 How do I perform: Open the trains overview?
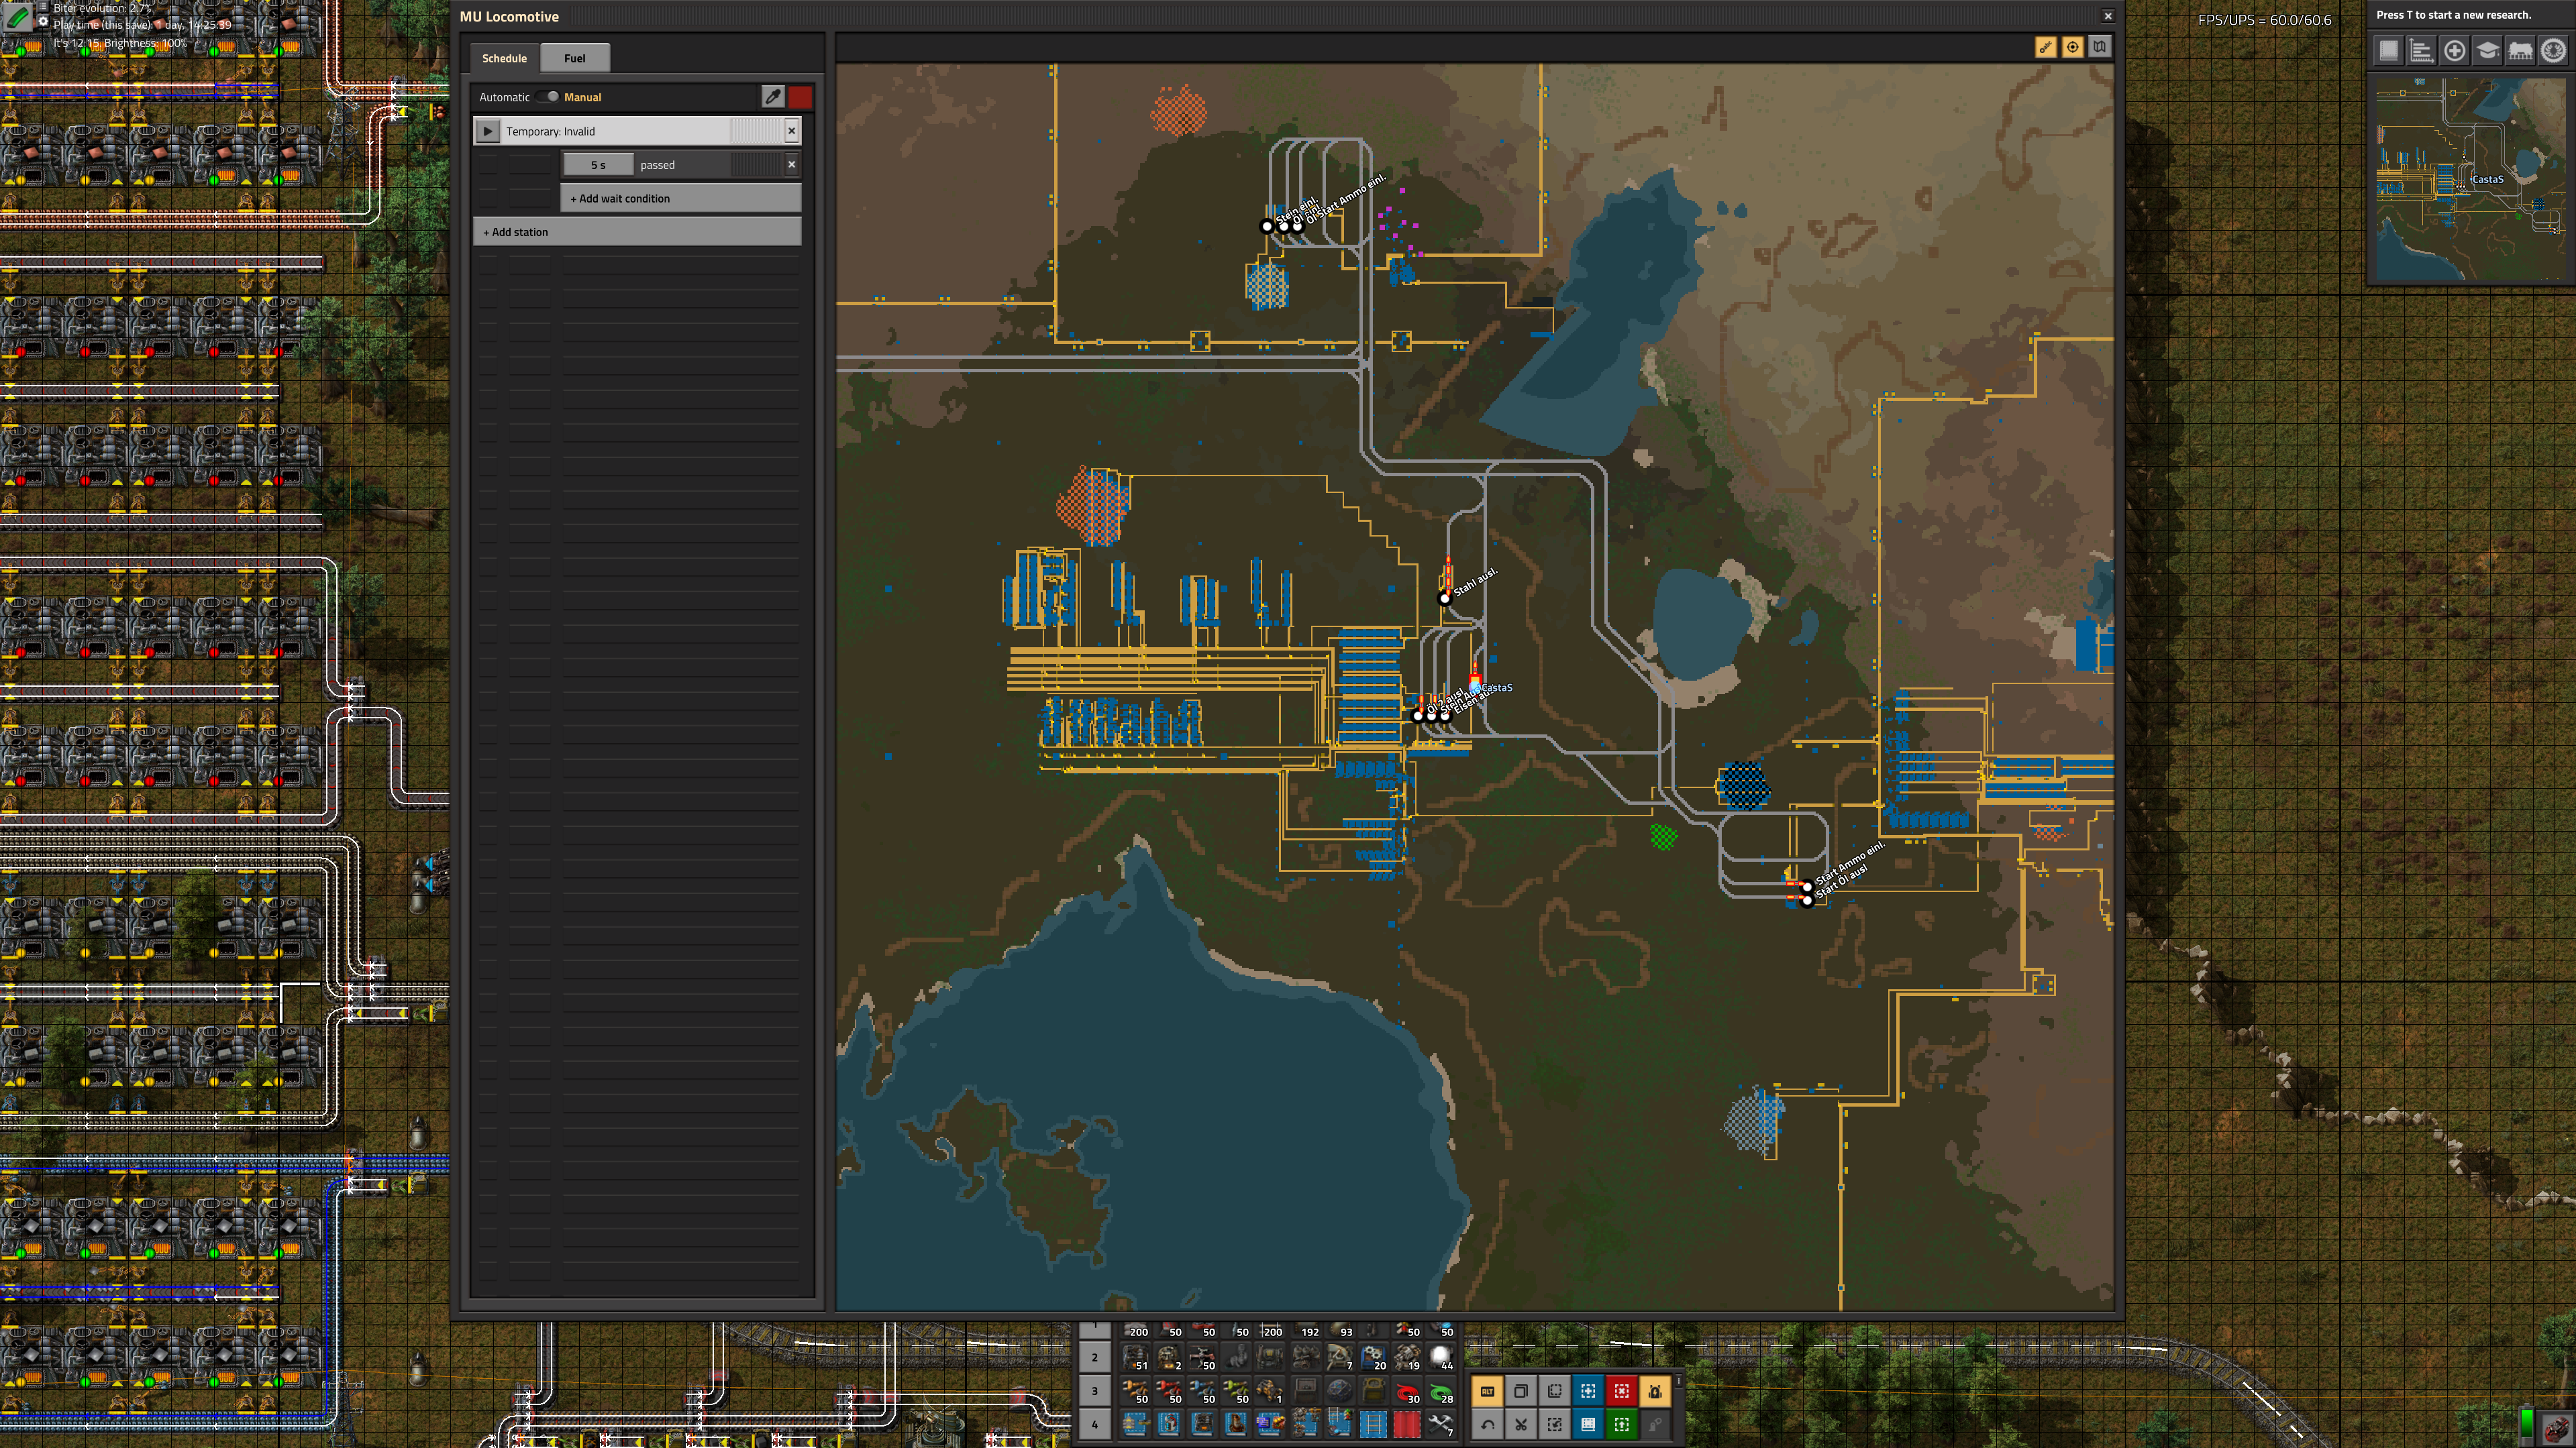point(2520,51)
